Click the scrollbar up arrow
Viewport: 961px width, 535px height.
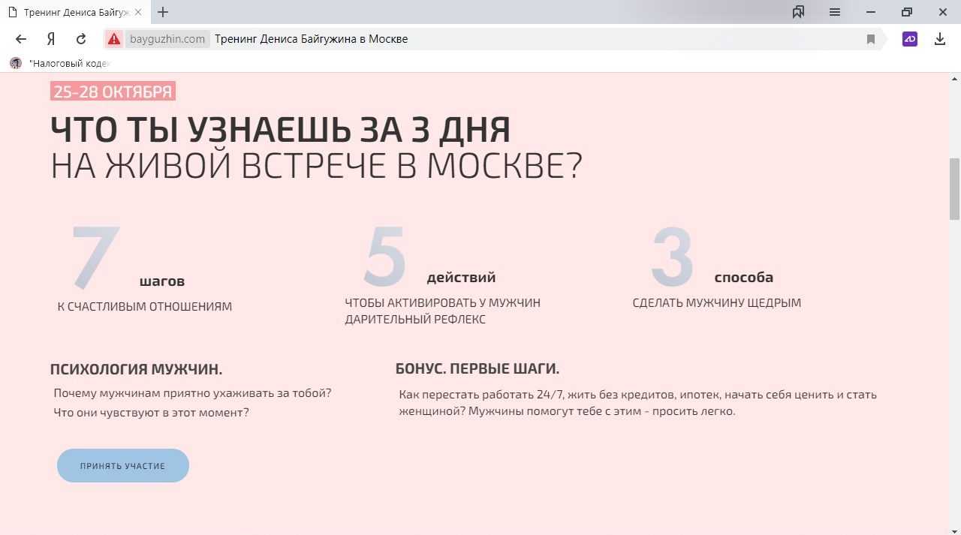pyautogui.click(x=954, y=79)
